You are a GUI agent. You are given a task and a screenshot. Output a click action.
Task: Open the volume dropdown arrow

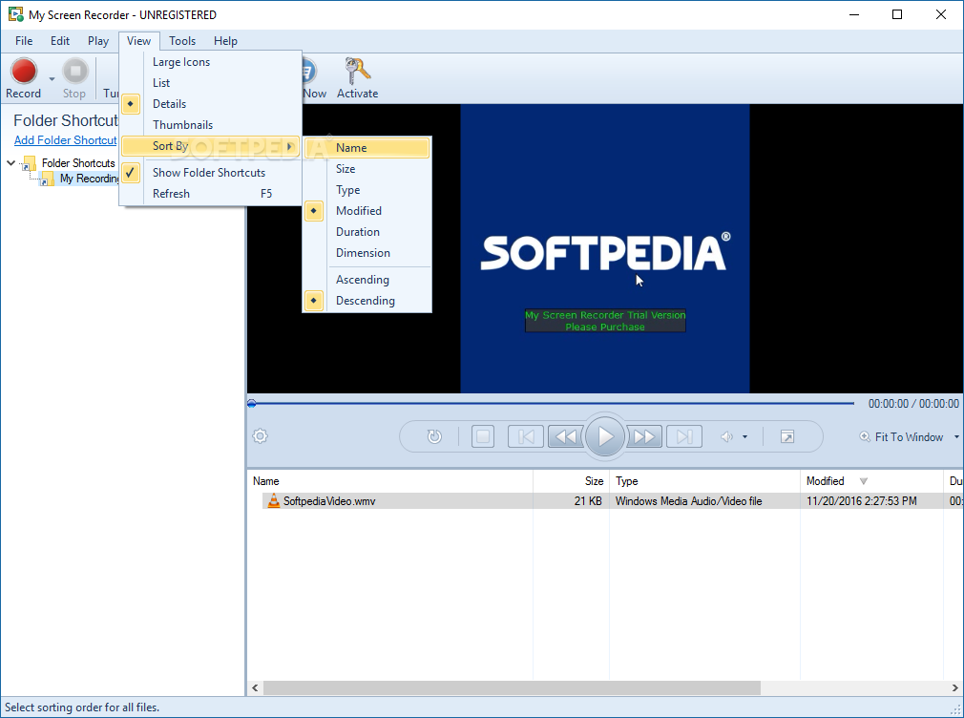(745, 437)
